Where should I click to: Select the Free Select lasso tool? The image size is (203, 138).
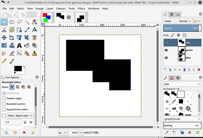click(x=19, y=22)
